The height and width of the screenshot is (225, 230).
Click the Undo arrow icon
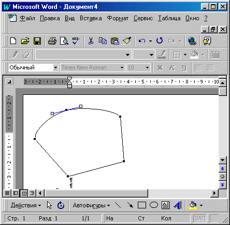(x=142, y=41)
